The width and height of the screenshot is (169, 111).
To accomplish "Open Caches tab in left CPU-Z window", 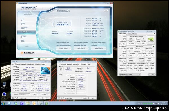I will click(18, 64).
